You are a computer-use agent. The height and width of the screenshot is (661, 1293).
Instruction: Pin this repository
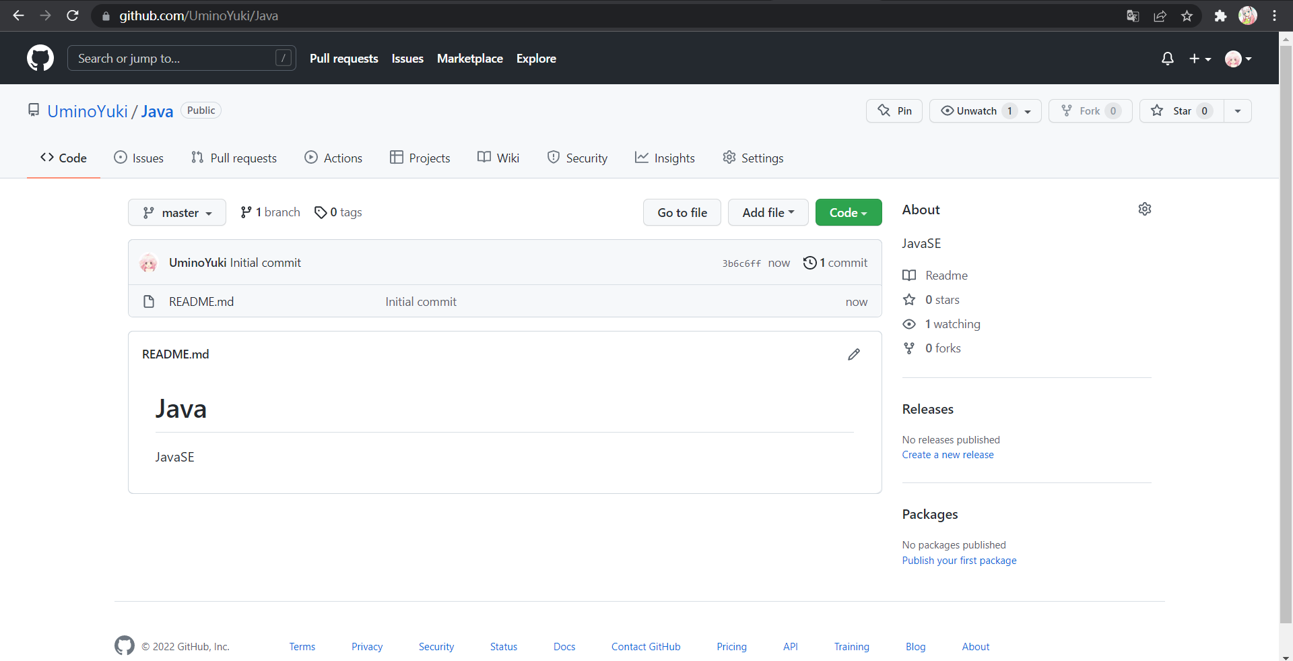click(894, 111)
